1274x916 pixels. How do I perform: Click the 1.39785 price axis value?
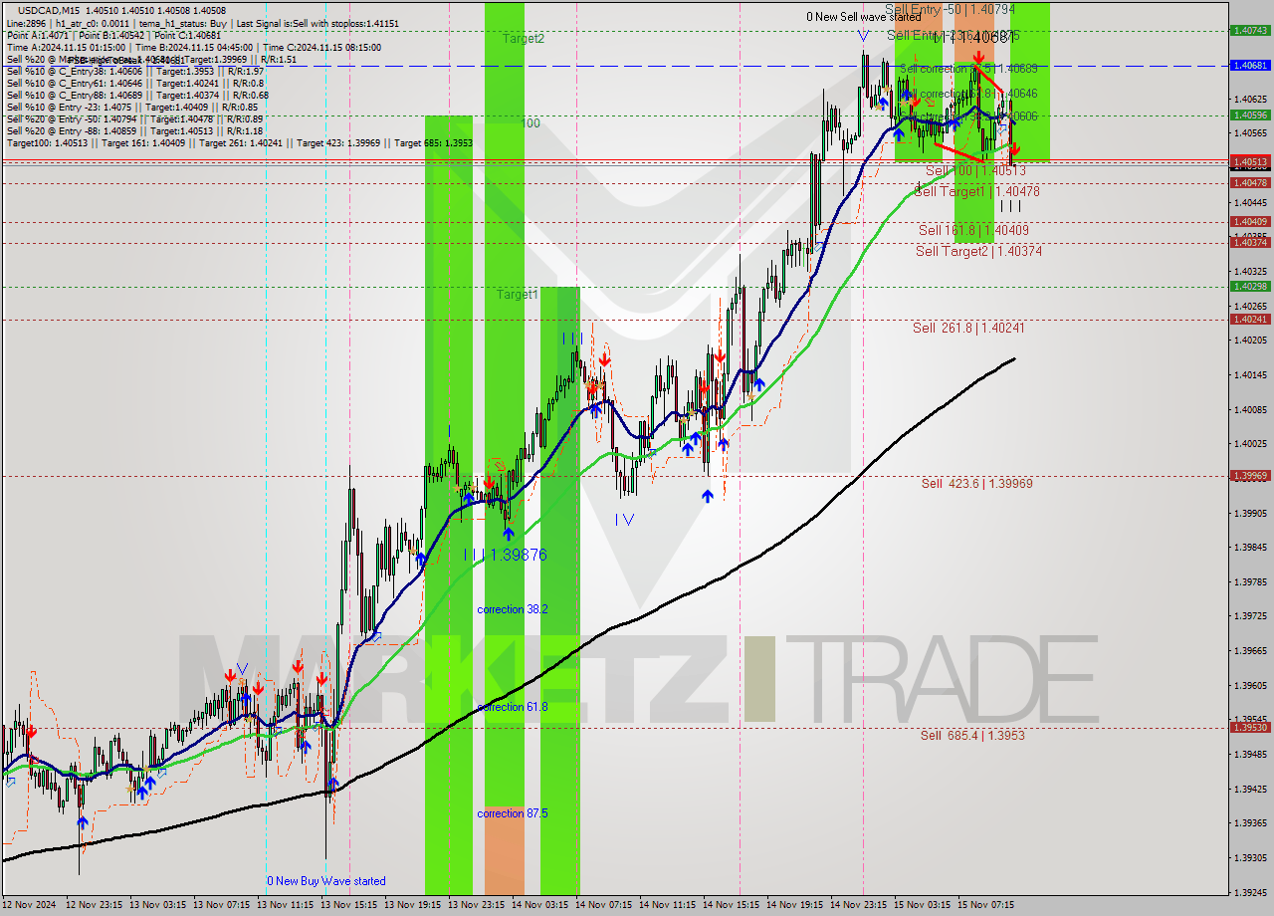point(1249,581)
